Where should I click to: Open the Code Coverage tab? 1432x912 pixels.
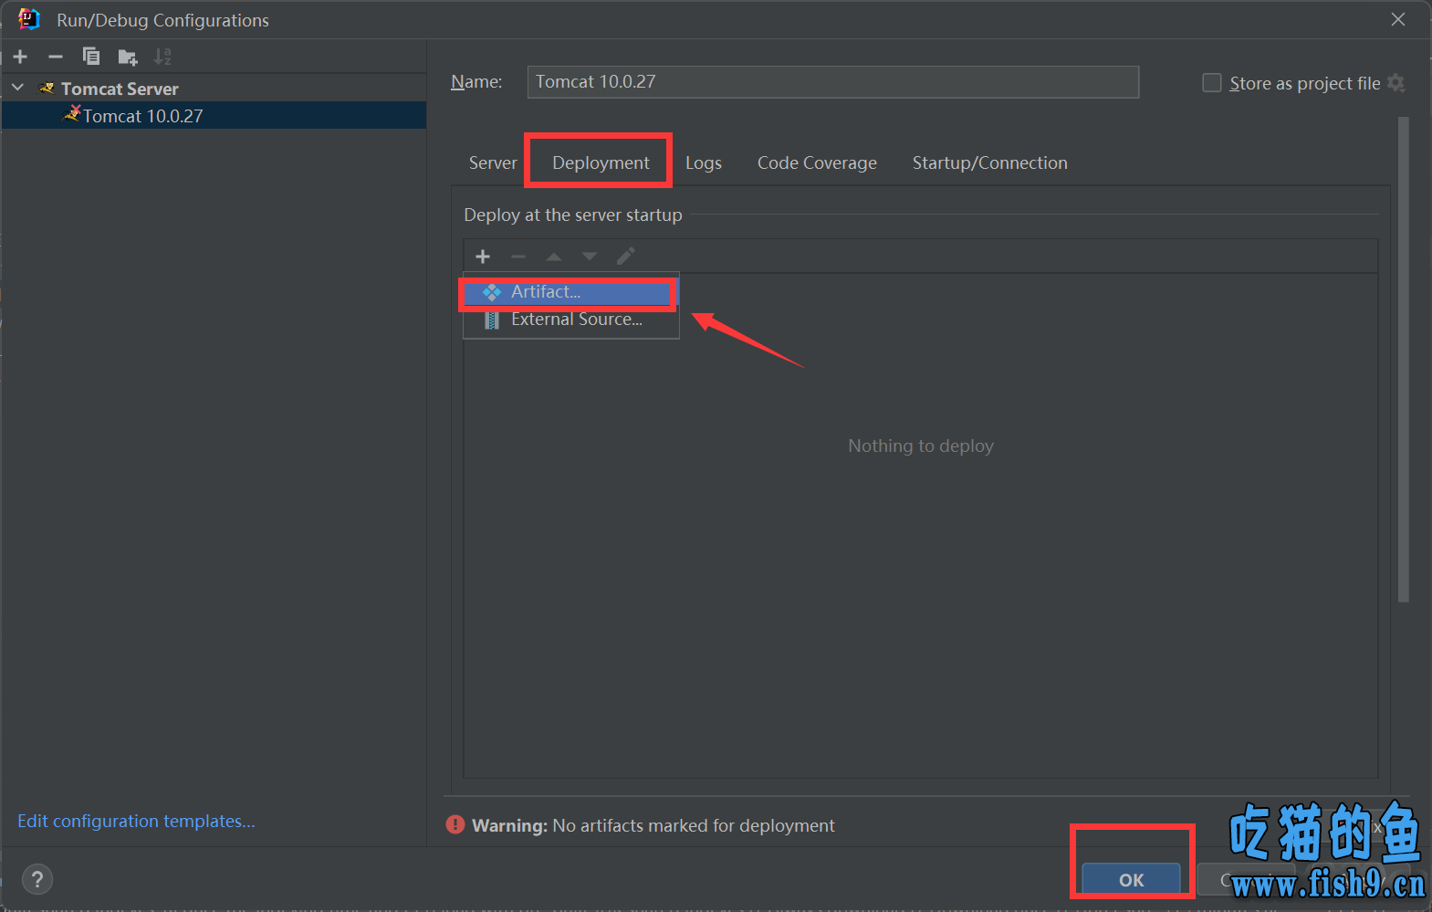[x=817, y=162]
